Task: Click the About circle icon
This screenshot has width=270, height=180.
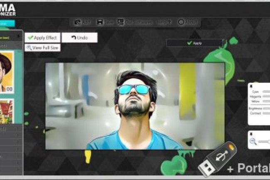Action: (x=181, y=22)
